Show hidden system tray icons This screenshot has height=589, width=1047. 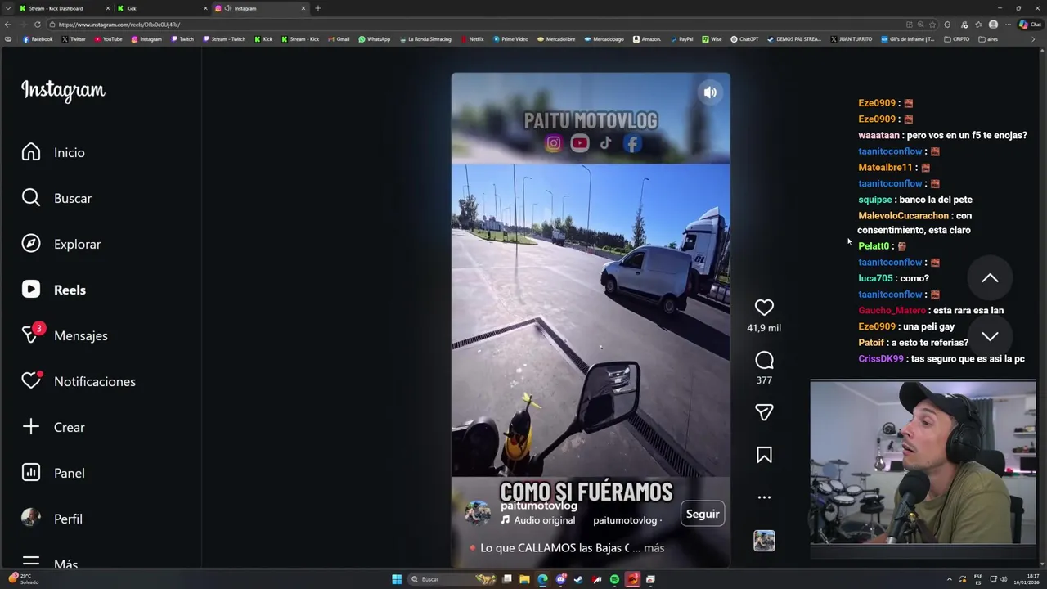coord(950,579)
